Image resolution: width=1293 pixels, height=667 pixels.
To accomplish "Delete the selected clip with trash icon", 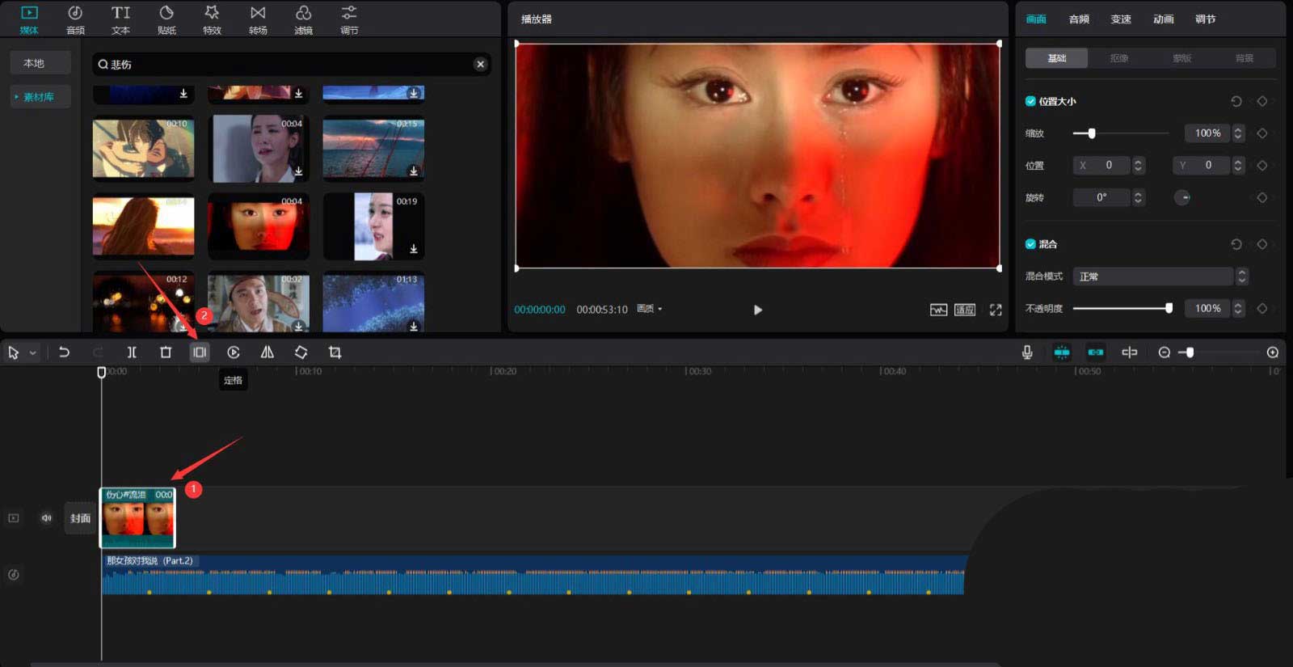I will (166, 352).
